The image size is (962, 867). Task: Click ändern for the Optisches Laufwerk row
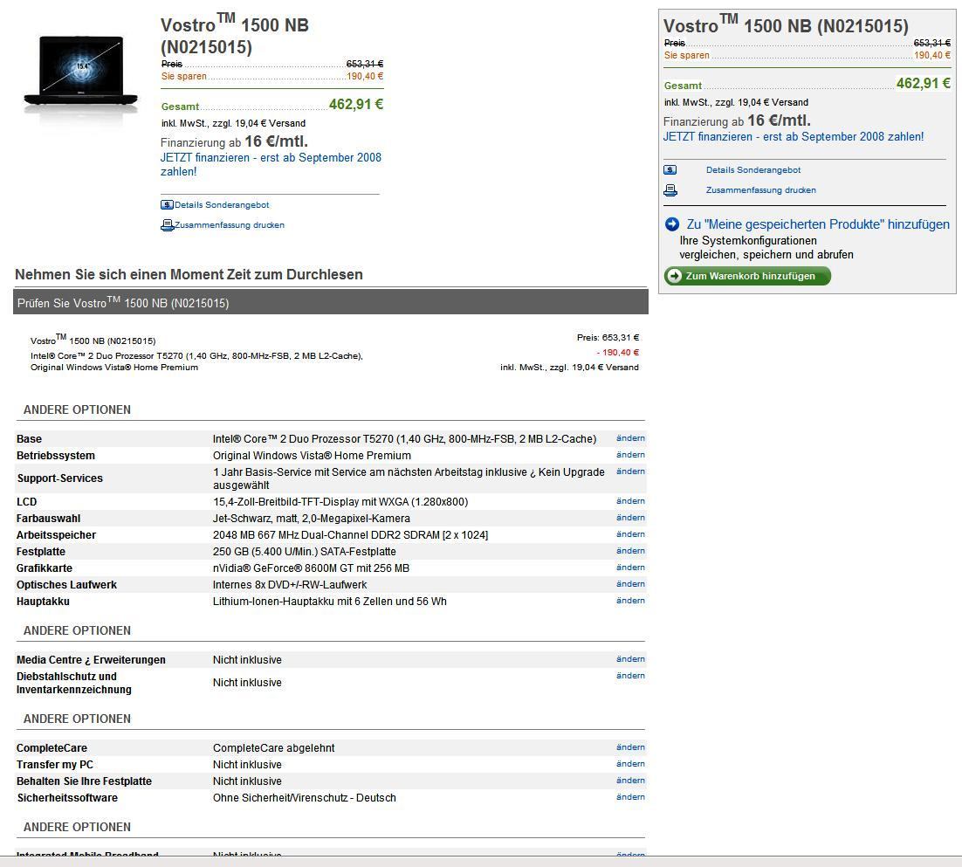630,583
